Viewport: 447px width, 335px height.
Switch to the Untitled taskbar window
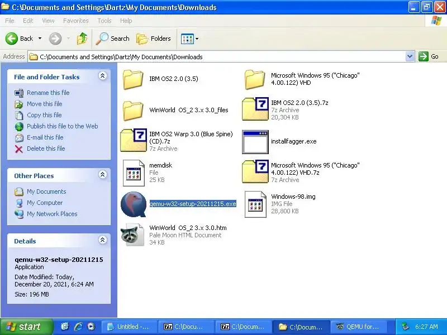pos(130,327)
